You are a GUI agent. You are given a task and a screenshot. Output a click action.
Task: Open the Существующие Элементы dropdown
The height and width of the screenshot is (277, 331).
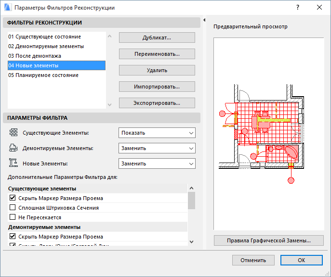point(157,133)
